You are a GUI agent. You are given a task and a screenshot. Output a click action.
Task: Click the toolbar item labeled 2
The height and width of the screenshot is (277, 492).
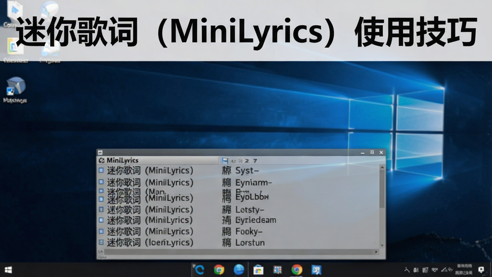point(247,161)
